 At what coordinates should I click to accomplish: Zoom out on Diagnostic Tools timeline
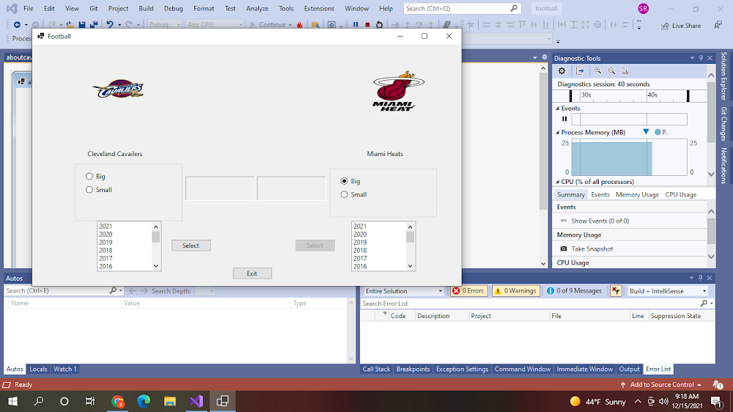tap(611, 71)
